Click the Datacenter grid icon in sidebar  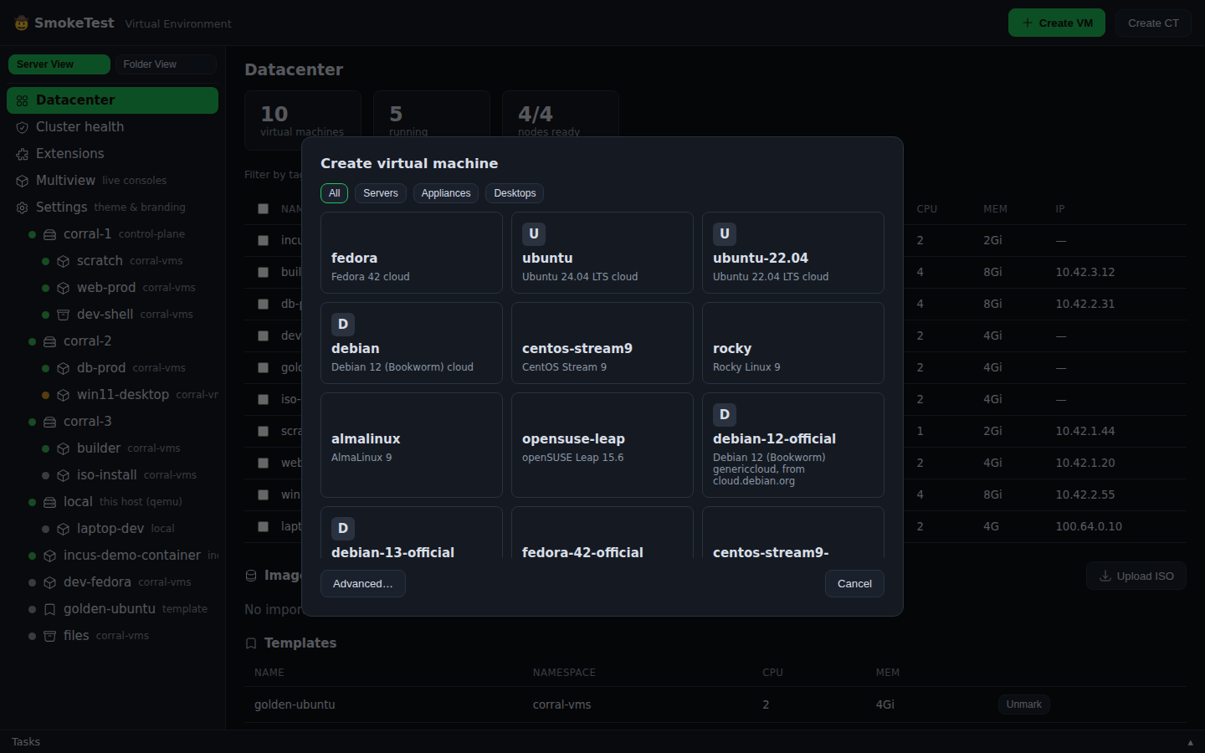(x=23, y=100)
